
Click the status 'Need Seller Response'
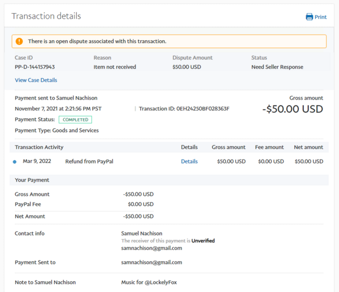pyautogui.click(x=277, y=67)
